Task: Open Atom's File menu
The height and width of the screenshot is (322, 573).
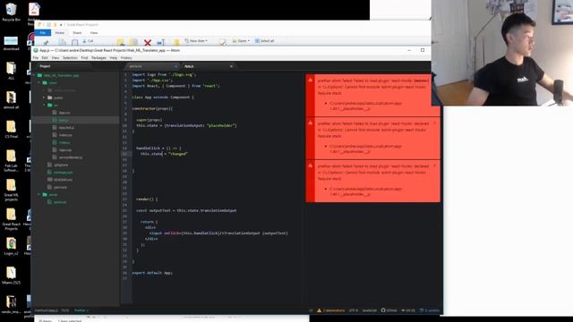Action: pos(36,57)
